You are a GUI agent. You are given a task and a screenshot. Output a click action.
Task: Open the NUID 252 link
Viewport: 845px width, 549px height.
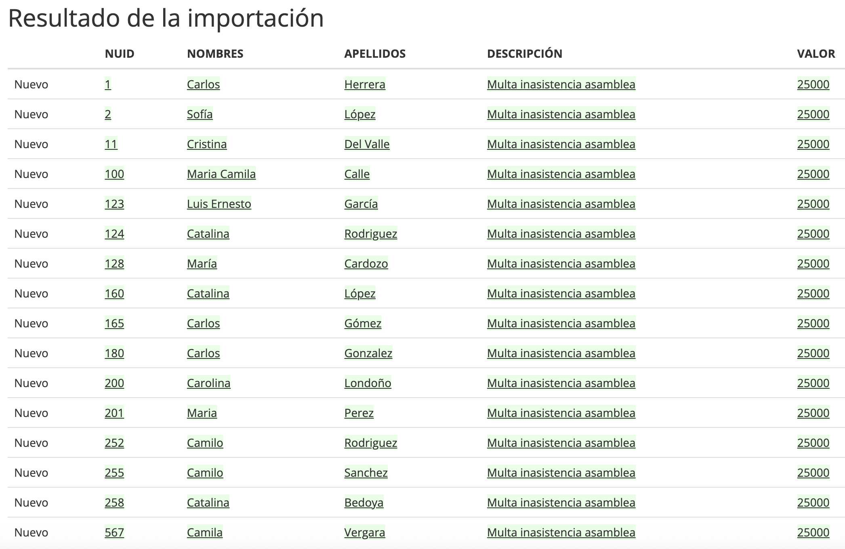pos(114,443)
